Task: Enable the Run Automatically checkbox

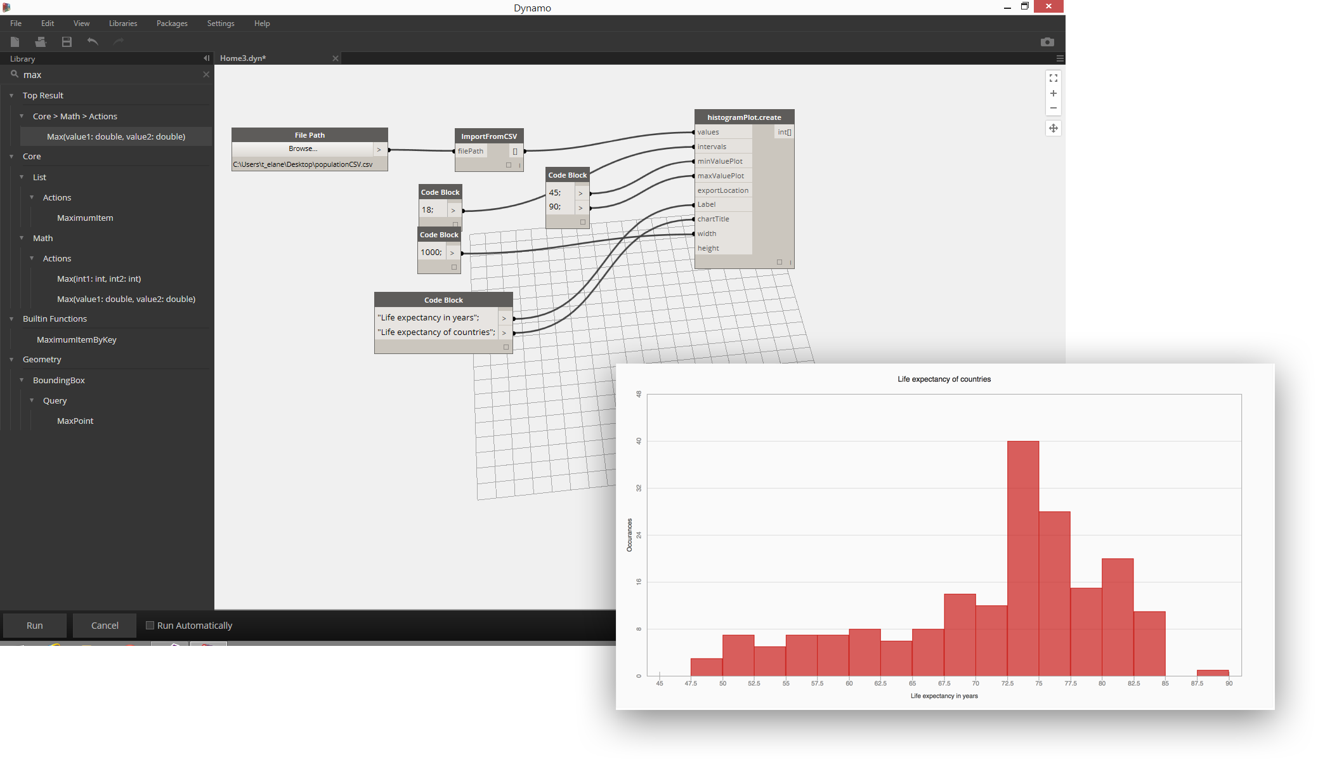Action: [150, 626]
